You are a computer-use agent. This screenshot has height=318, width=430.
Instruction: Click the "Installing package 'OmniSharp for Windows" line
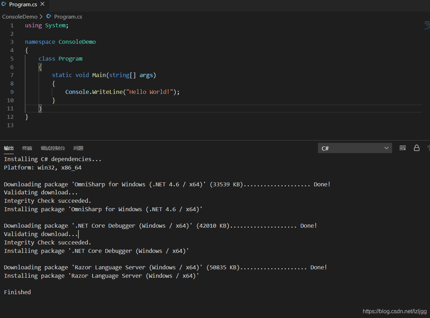(103, 209)
